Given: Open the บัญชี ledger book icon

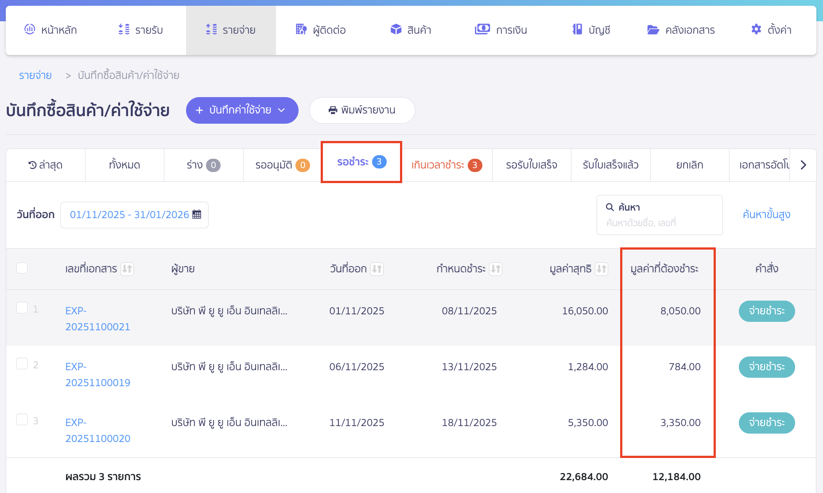Looking at the screenshot, I should click(x=577, y=29).
